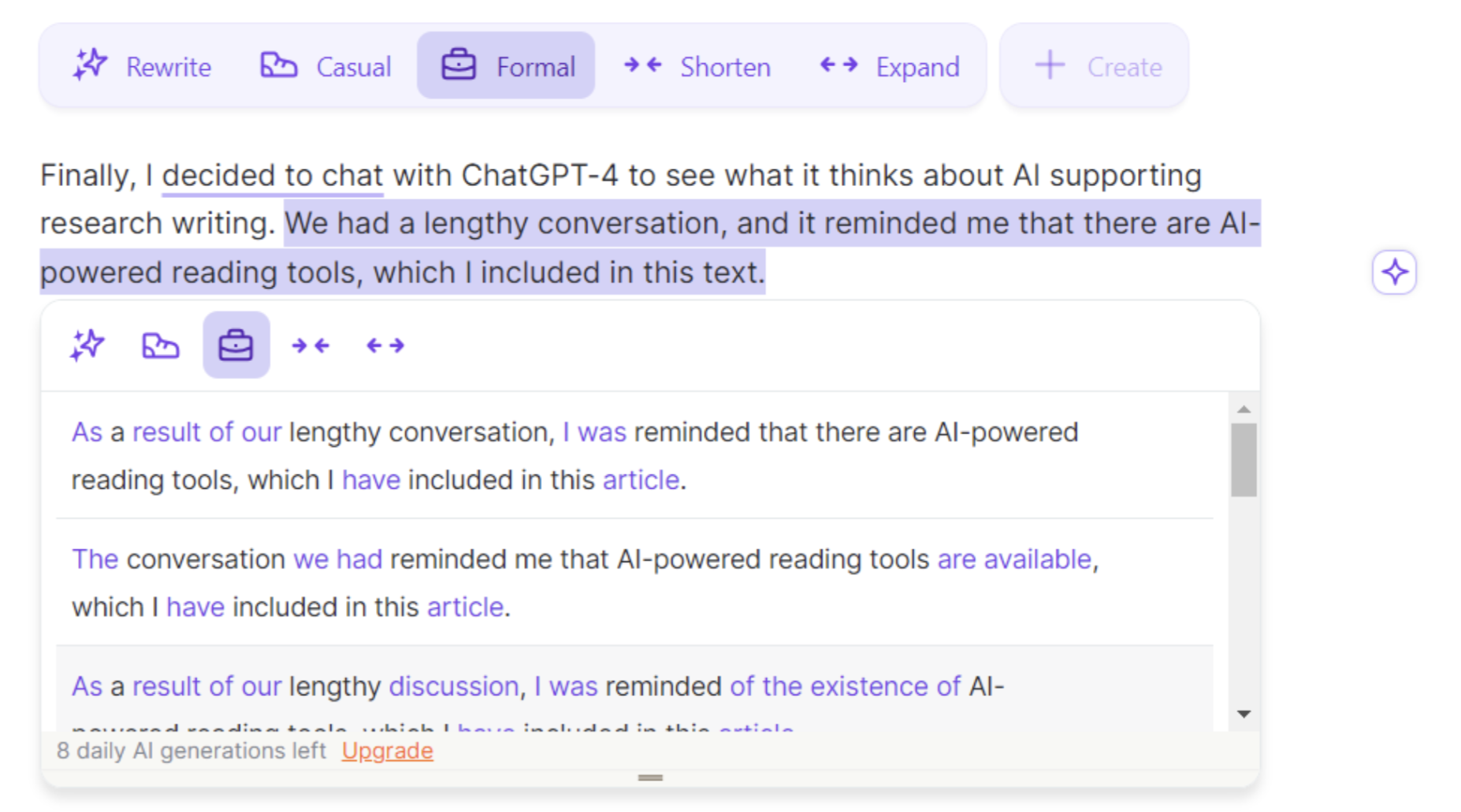Select the Casual shoe icon in popup
The height and width of the screenshot is (812, 1461).
[x=161, y=345]
